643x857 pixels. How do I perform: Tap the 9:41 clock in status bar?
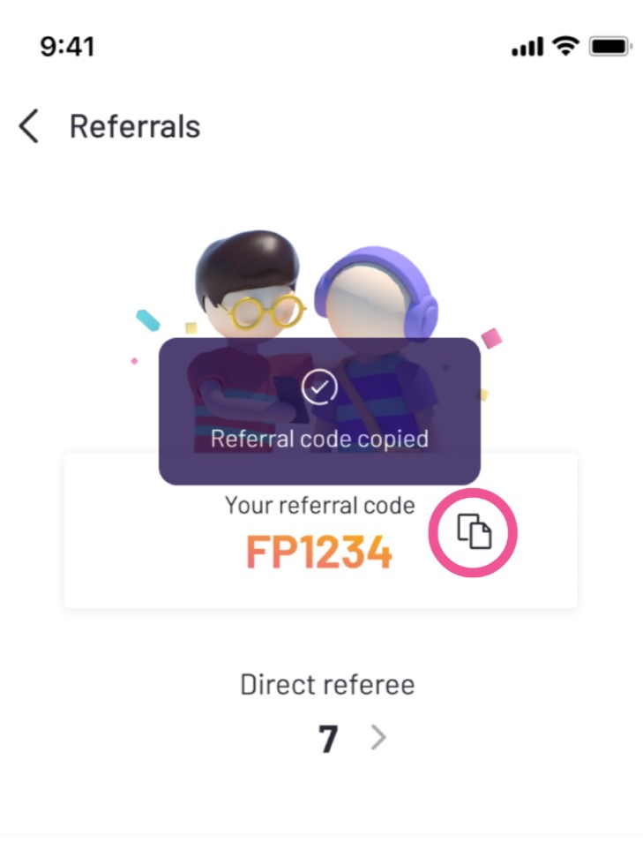[x=67, y=47]
